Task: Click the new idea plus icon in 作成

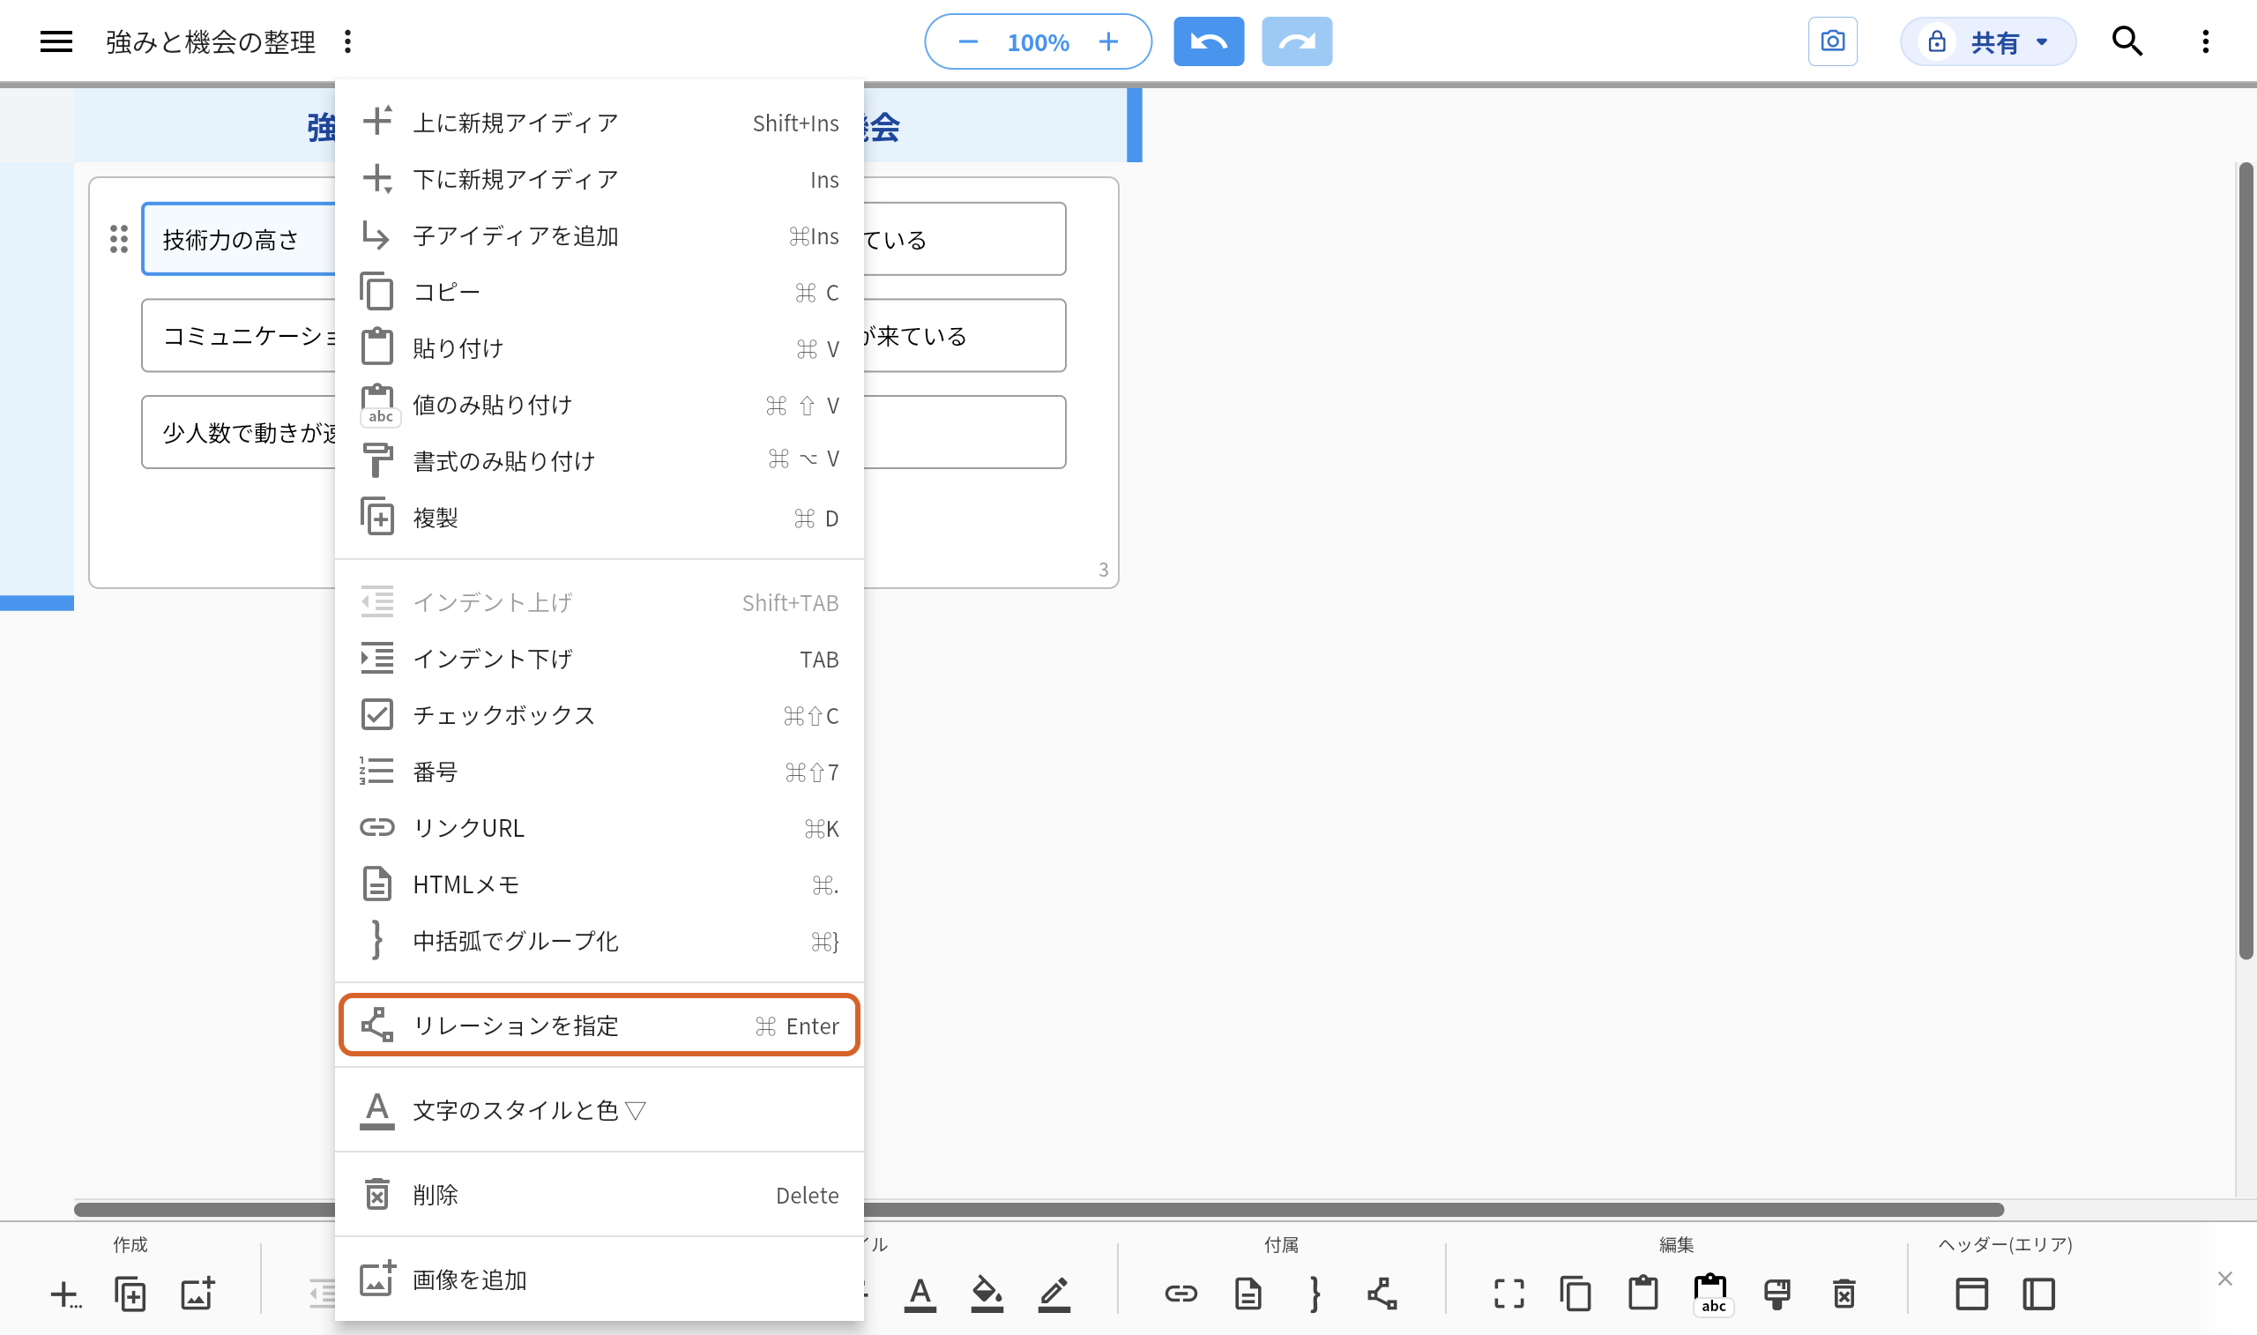Action: click(64, 1294)
